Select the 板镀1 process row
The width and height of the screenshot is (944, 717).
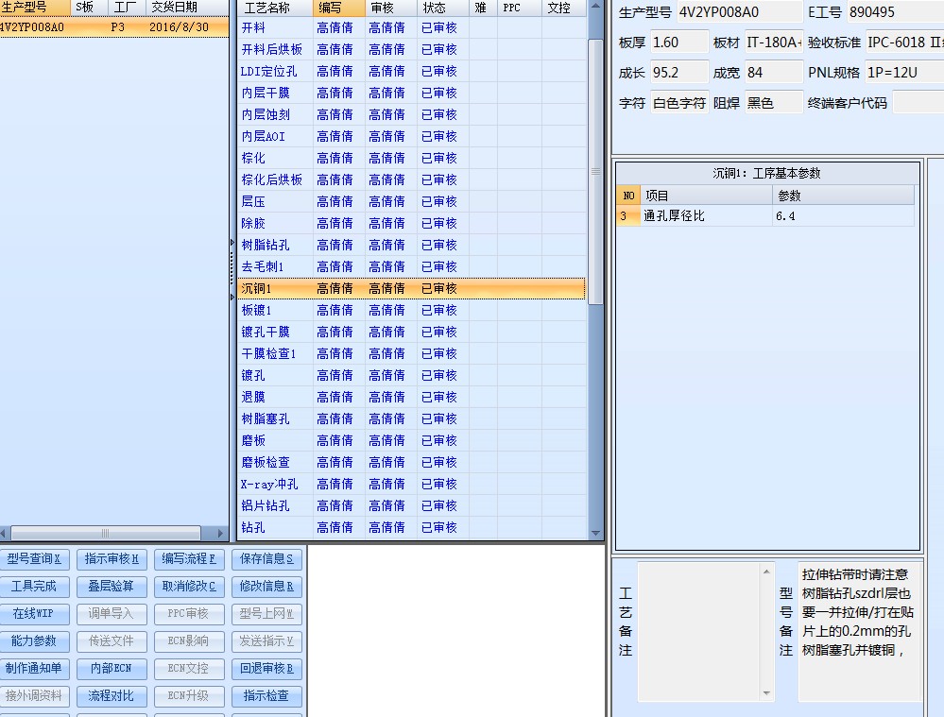point(412,310)
